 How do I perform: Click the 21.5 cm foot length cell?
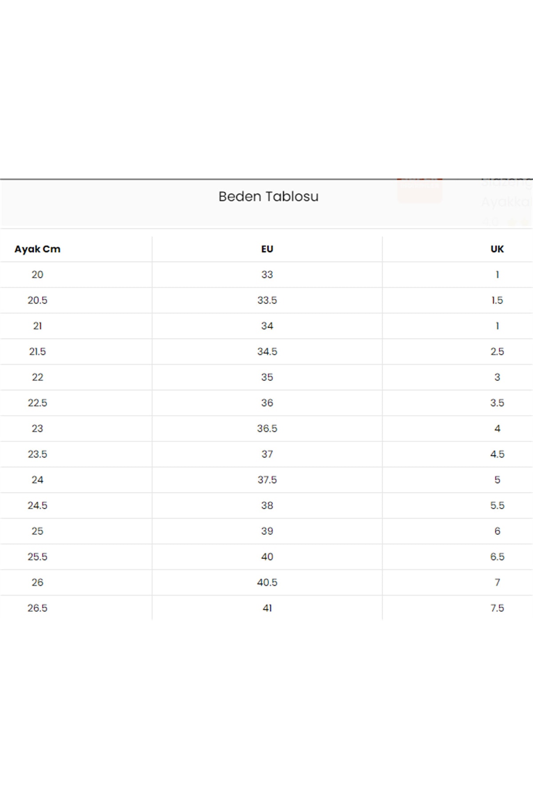click(37, 352)
